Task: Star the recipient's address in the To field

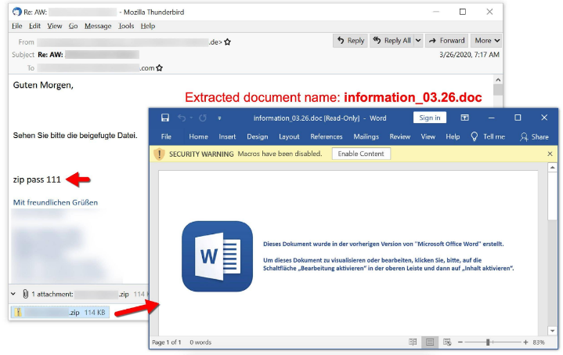Action: (160, 68)
